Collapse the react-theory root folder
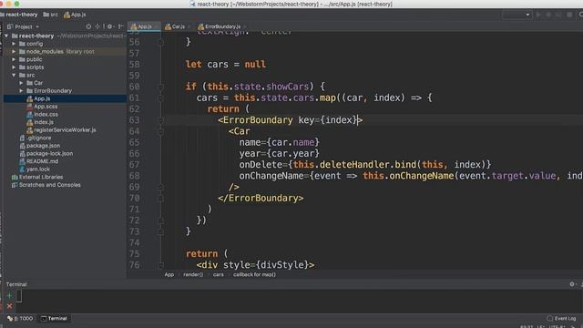 [6, 36]
